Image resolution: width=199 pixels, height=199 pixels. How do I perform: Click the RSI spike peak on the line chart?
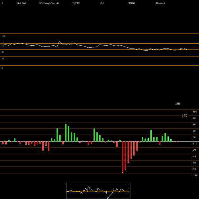pyautogui.click(x=60, y=41)
